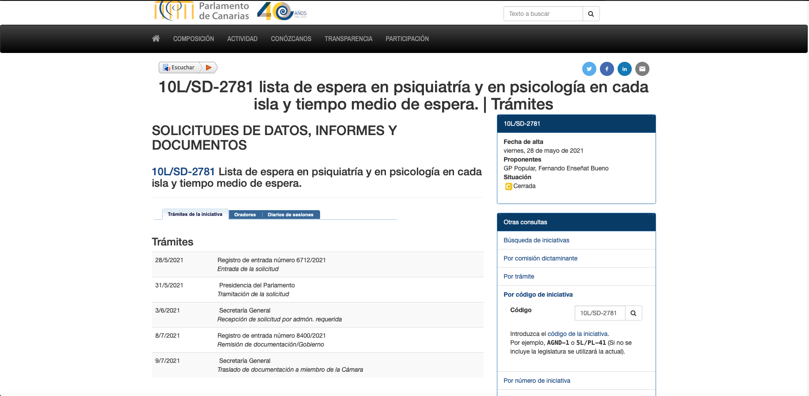
Task: Click the código search magnifier button
Action: [633, 313]
